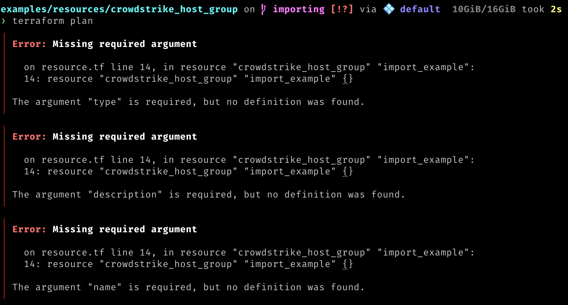Screen dimensions: 568x305
Task: Click the first red 'Error:' label
Action: pos(29,44)
